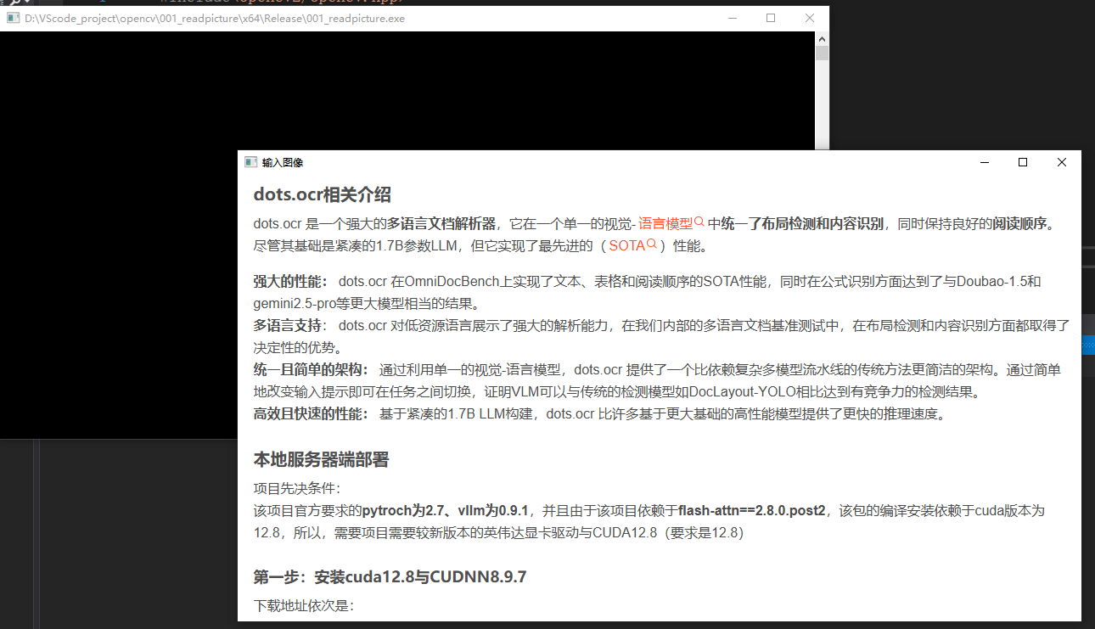Open the orange 语言模型 link
The image size is (1095, 629).
[665, 224]
